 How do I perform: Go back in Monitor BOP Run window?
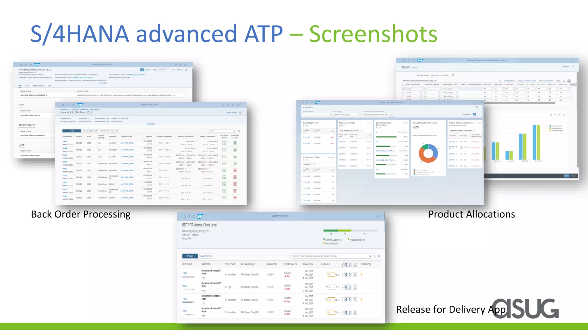(x=68, y=105)
